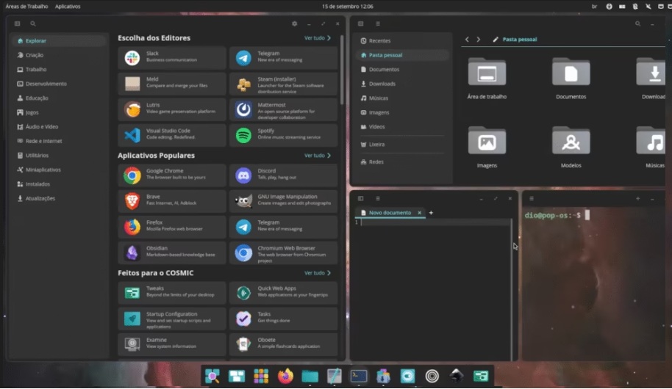
Task: Switch to the Novo documento tab
Action: 390,213
